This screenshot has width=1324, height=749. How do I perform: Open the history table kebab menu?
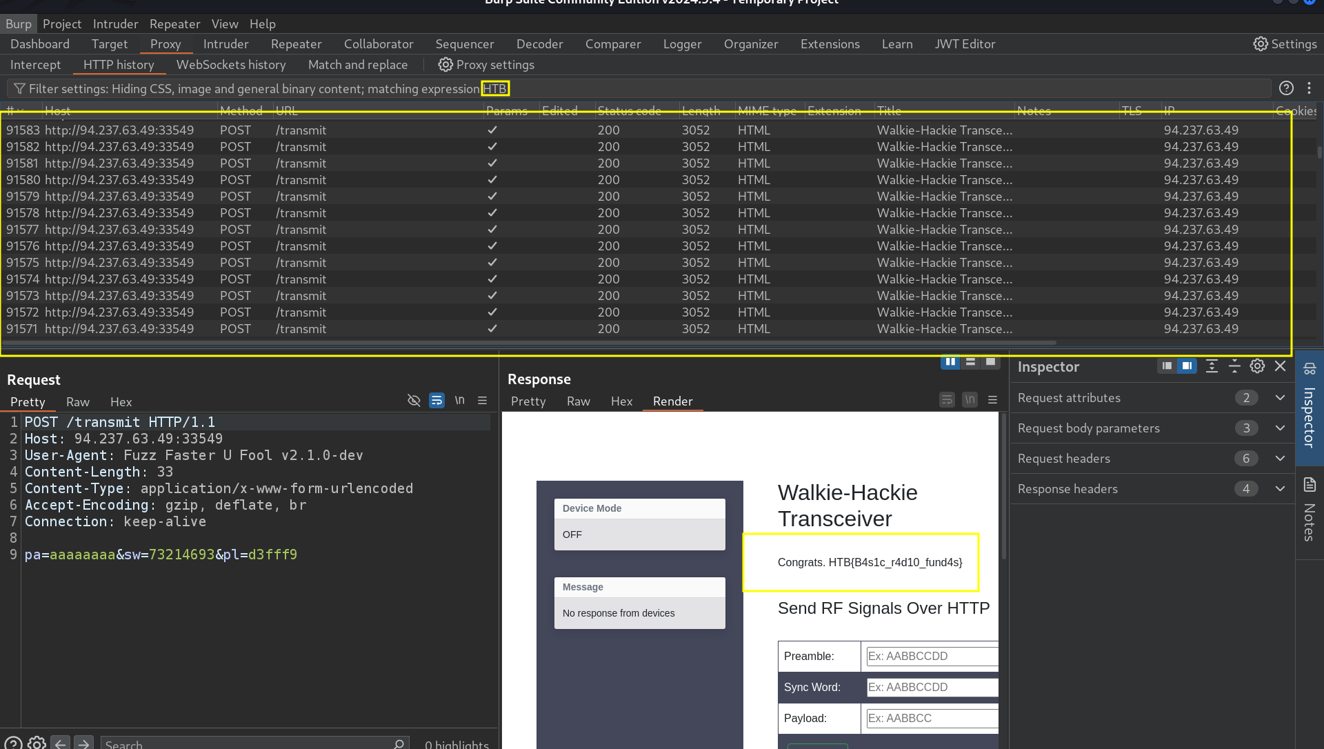pos(1309,88)
